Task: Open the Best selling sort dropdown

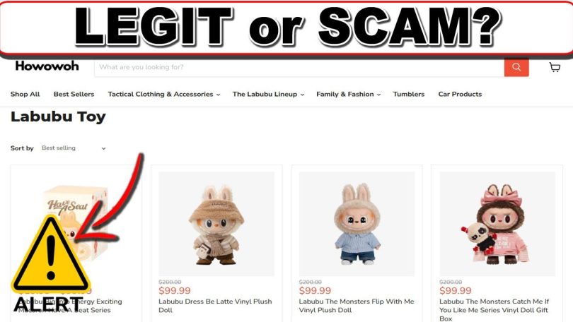Action: (74, 148)
